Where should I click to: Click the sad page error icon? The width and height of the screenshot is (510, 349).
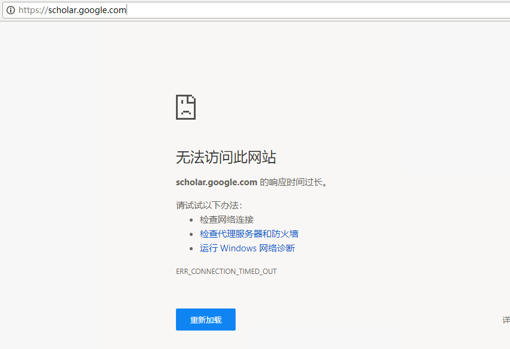(186, 107)
